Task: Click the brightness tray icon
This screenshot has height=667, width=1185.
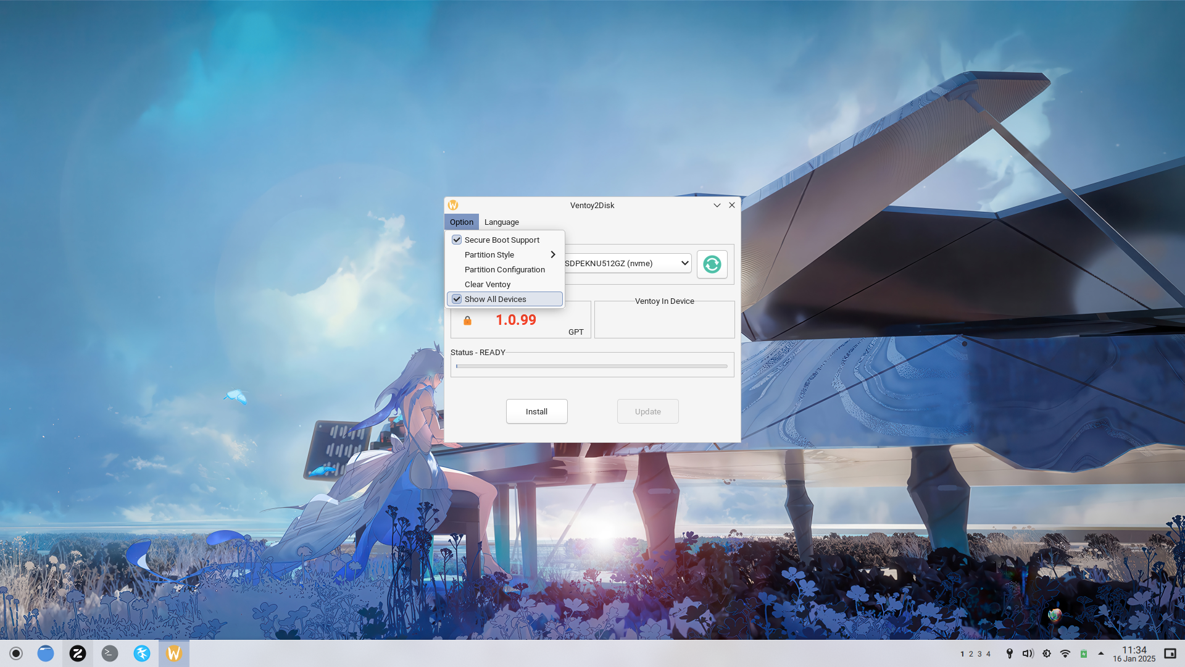Action: (1047, 653)
